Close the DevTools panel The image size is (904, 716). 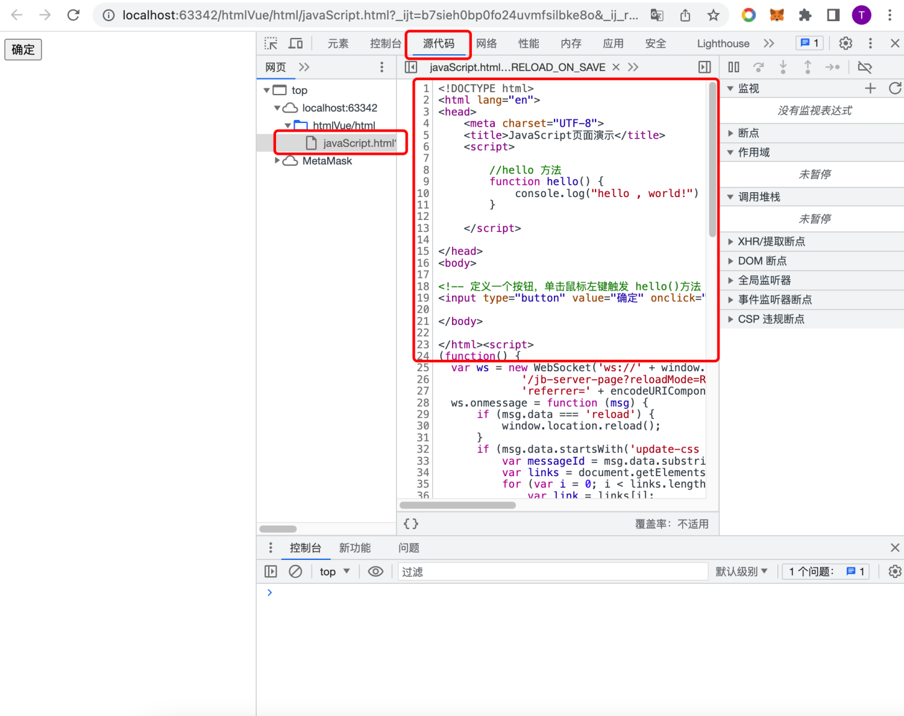tap(895, 43)
